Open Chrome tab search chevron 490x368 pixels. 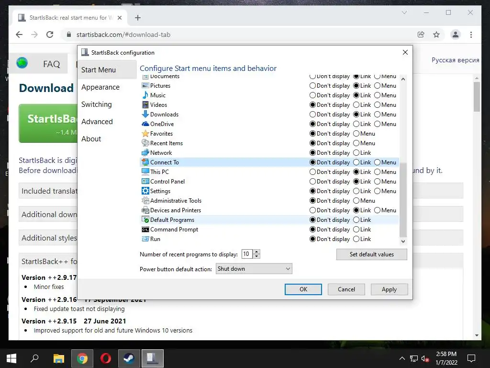click(x=404, y=12)
